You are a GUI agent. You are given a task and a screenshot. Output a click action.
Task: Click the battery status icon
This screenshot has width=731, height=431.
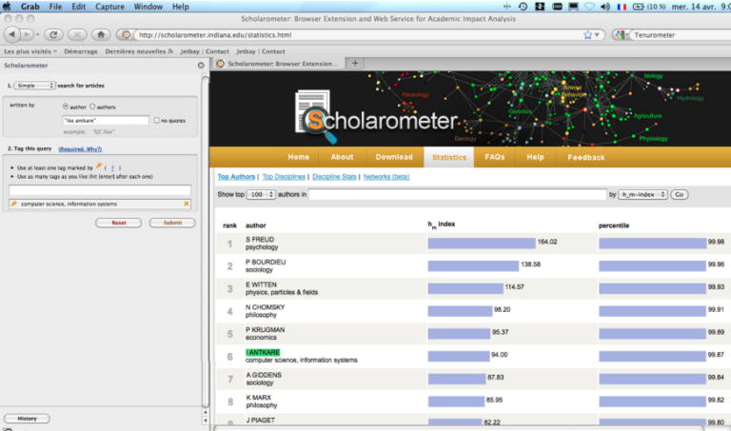pos(638,7)
